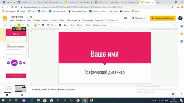Image resolution: width=184 pixels, height=103 pixels.
Task: Select slide 3 thumbnail with purple circles
Action: point(16,62)
